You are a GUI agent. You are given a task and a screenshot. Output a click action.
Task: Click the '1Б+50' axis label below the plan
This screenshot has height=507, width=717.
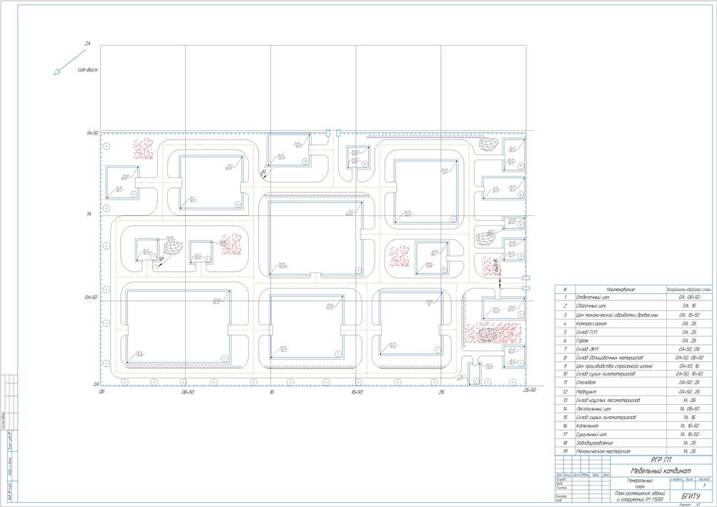(x=357, y=392)
